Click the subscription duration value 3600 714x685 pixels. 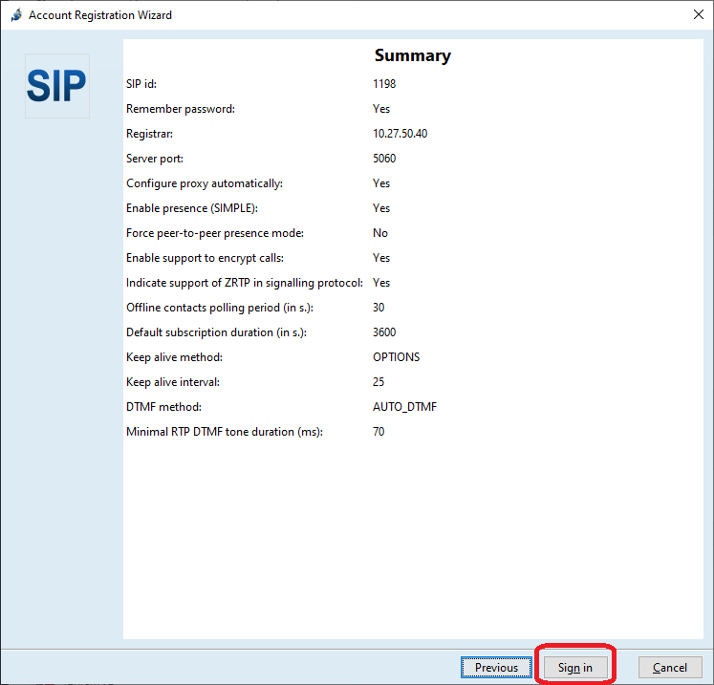pyautogui.click(x=384, y=332)
